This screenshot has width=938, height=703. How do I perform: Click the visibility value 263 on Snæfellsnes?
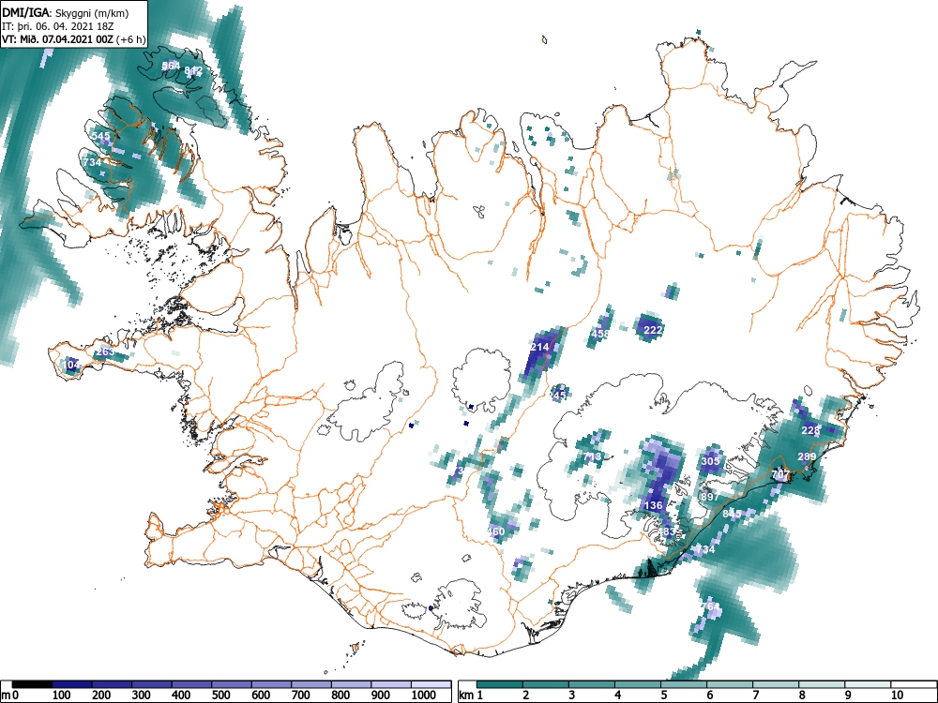[105, 351]
